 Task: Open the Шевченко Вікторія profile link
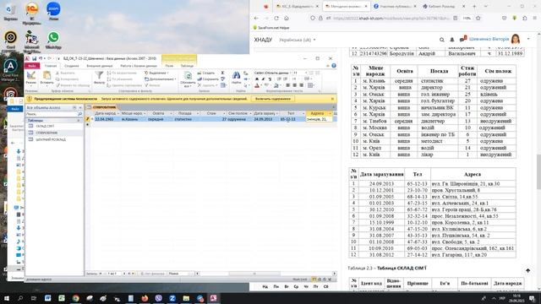(489, 39)
